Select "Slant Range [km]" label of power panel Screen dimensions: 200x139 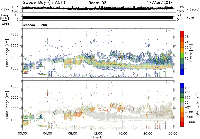point(7,53)
